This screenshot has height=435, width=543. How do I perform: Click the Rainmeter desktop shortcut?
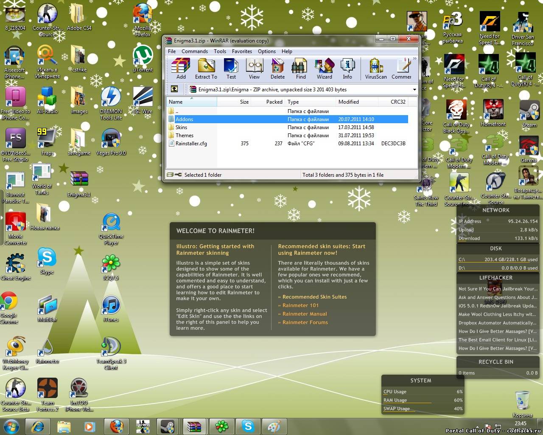48,350
